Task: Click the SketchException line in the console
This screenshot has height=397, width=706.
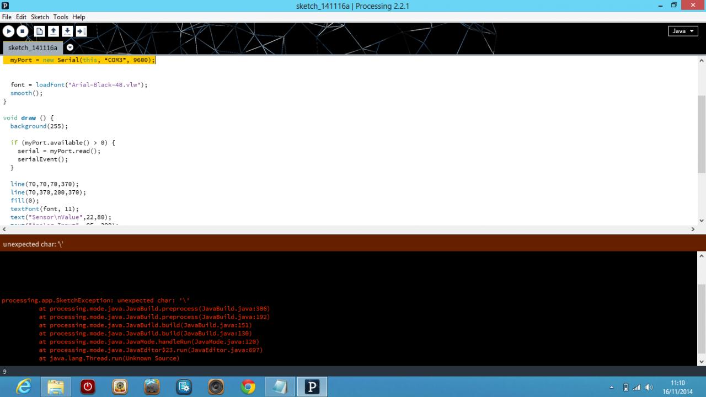Action: coord(96,301)
